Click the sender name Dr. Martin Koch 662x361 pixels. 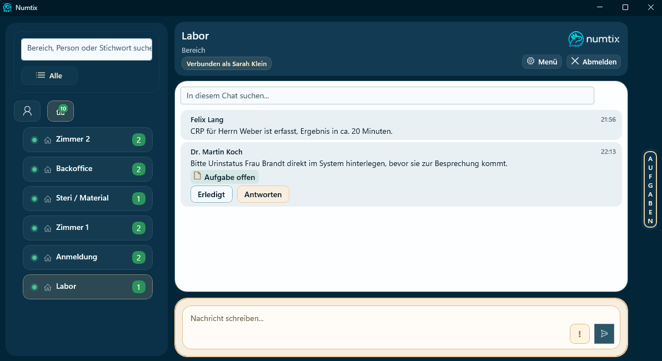pos(216,152)
